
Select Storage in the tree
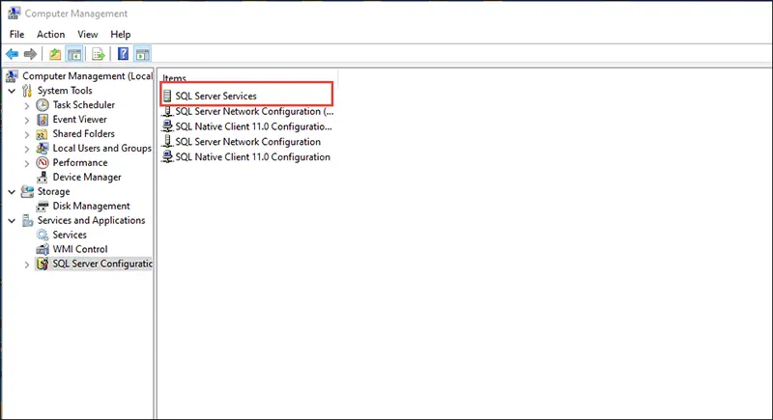click(x=54, y=191)
